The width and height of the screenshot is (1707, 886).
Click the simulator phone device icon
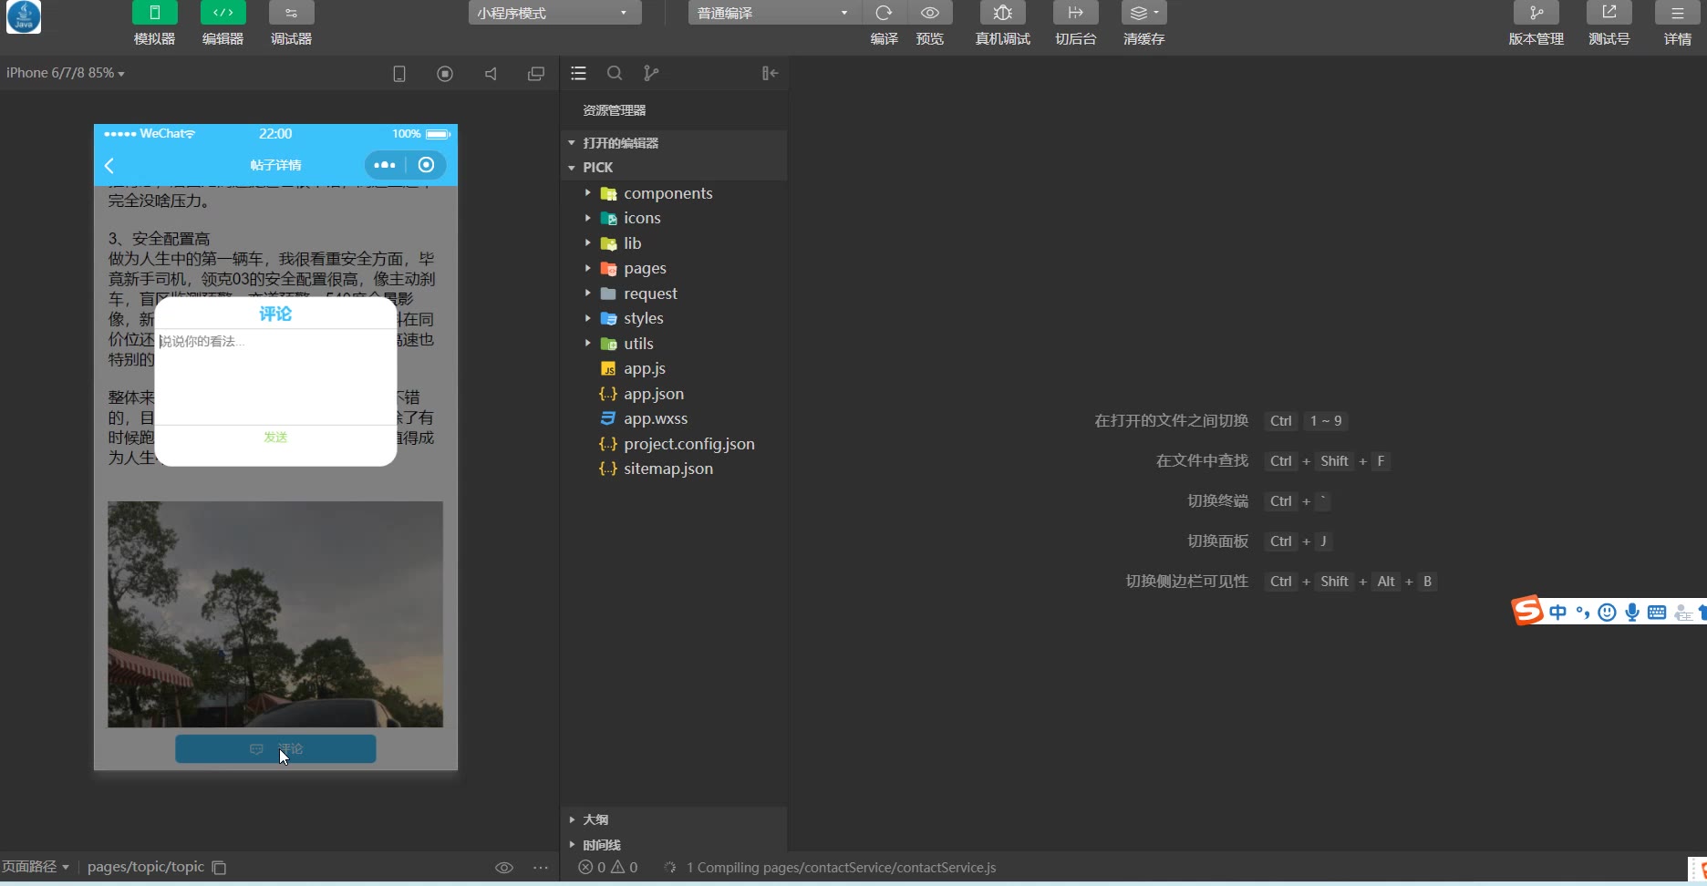click(x=399, y=74)
